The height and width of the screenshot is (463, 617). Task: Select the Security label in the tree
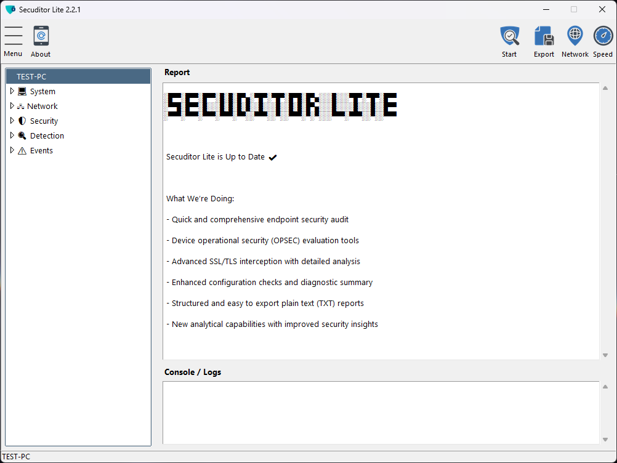pyautogui.click(x=44, y=121)
